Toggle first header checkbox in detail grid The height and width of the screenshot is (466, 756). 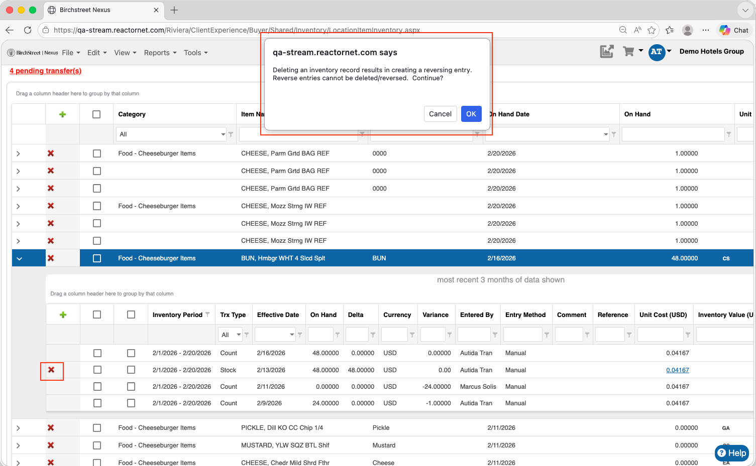[97, 315]
